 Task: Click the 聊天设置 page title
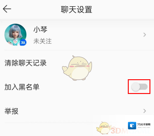tap(76, 9)
